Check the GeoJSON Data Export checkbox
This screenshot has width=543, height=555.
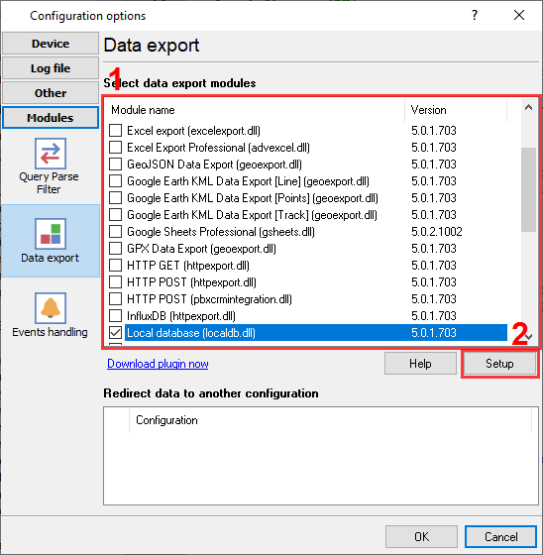point(115,165)
